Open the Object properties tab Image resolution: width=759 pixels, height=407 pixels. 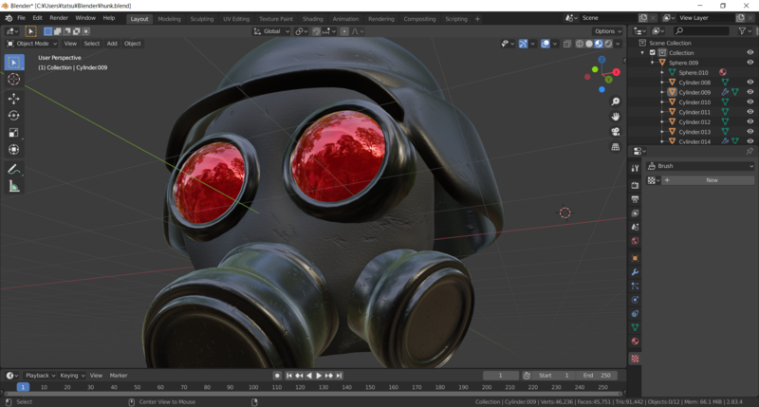point(635,258)
